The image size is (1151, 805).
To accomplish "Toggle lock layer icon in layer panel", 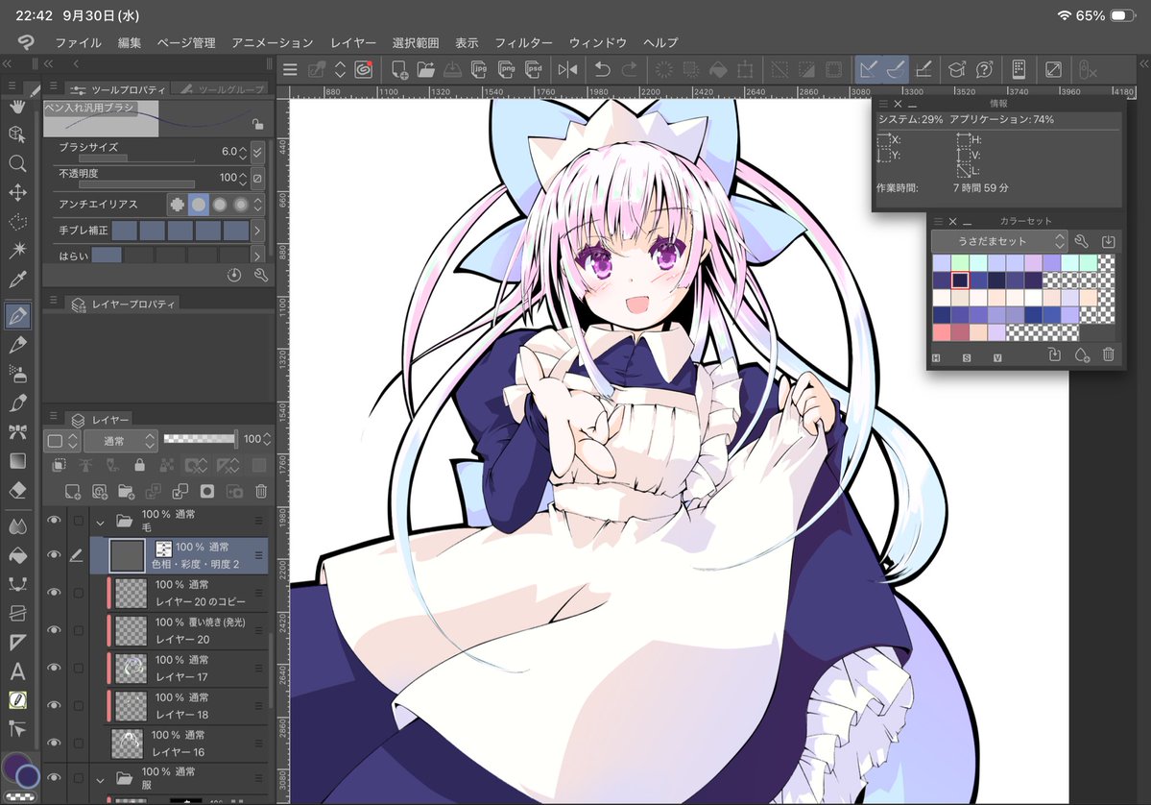I will 139,465.
